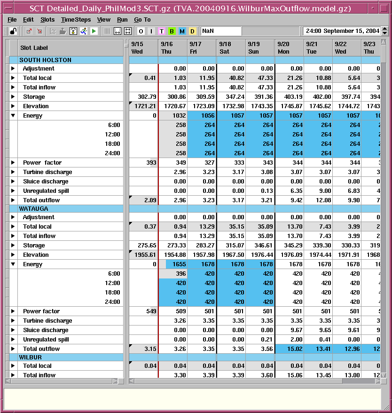
Task: Click the slot label panel horizontal scrollbar
Action: 62,381
